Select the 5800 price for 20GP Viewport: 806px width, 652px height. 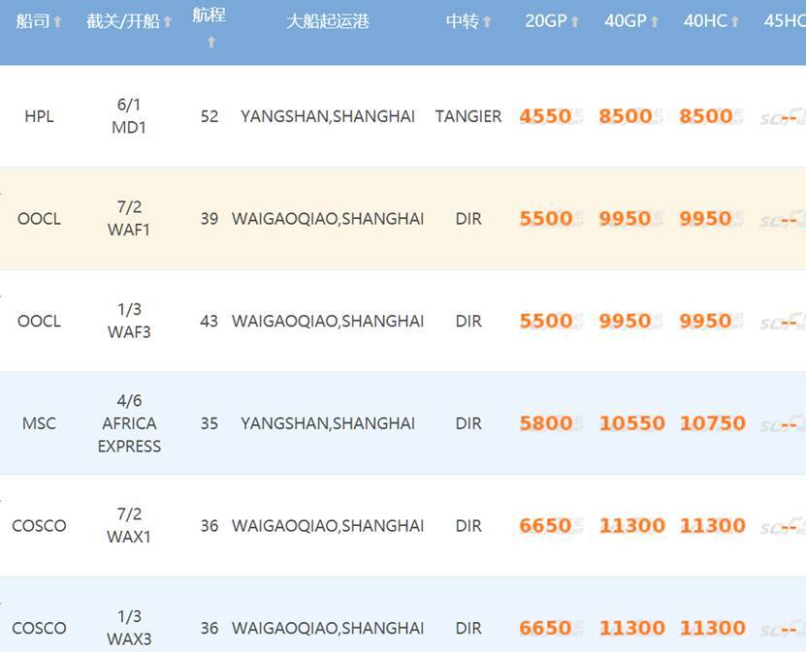(x=545, y=423)
